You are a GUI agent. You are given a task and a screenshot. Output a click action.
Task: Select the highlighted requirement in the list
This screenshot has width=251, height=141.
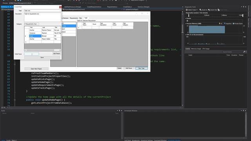69,26
